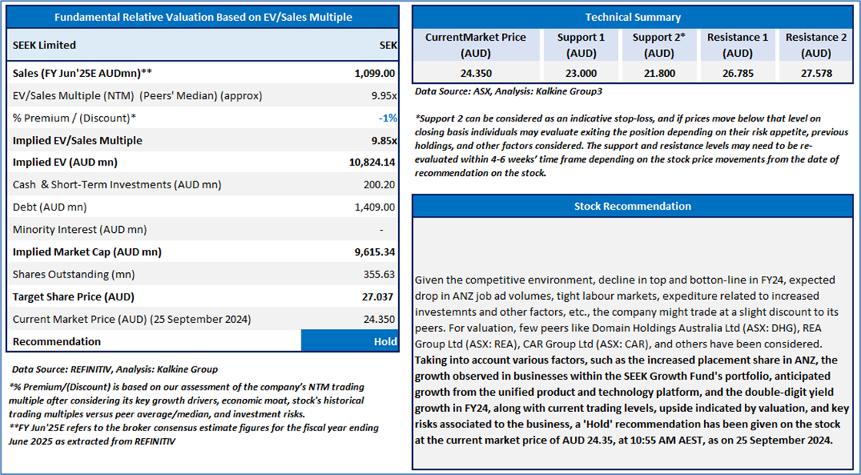Click the 'Technical Summary' header bar
This screenshot has width=861, height=475.
point(633,17)
